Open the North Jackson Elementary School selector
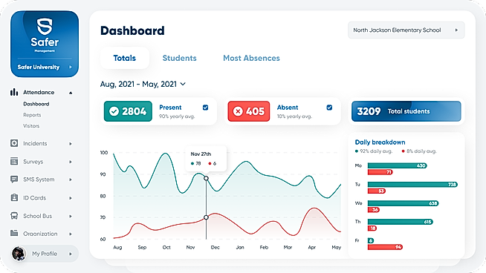The image size is (486, 273). click(x=406, y=30)
